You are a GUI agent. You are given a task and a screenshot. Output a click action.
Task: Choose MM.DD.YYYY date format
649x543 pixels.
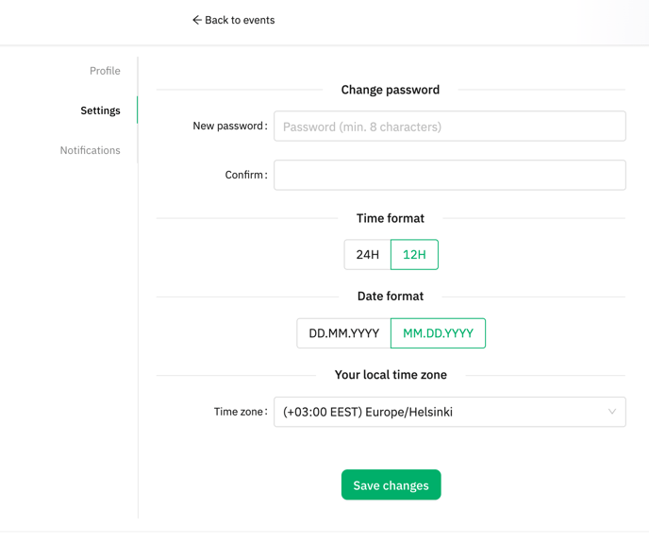(438, 333)
